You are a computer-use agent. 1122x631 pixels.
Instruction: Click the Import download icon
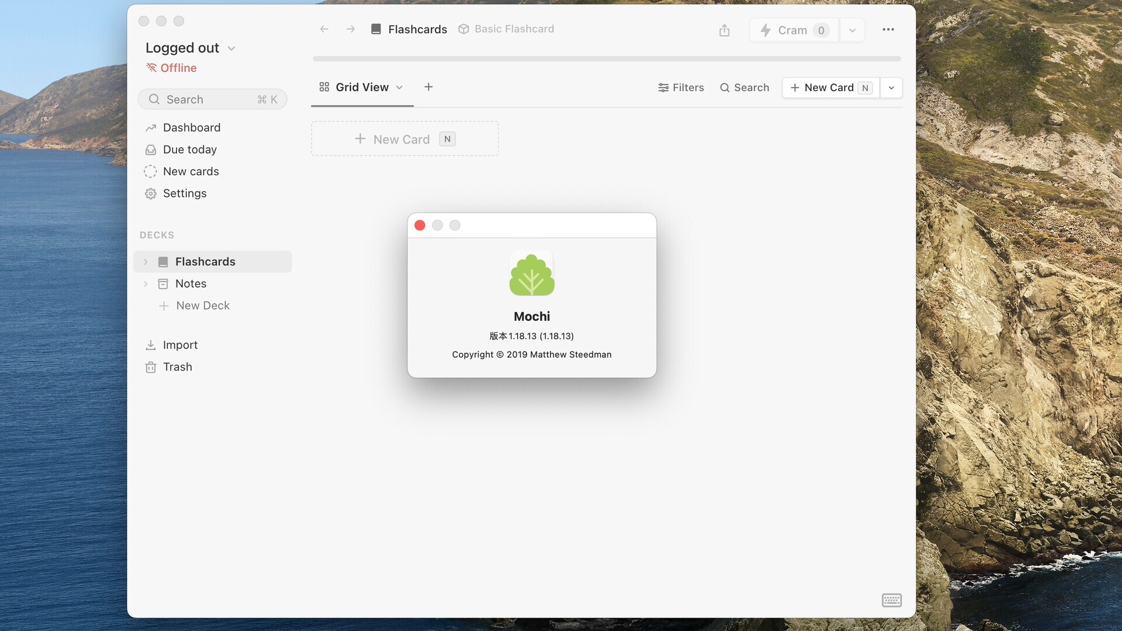point(151,345)
